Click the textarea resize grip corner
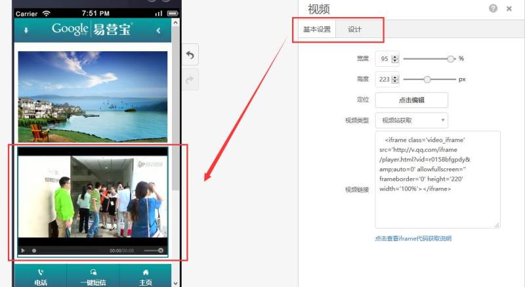Screen dimensions: 525x287 point(497,225)
